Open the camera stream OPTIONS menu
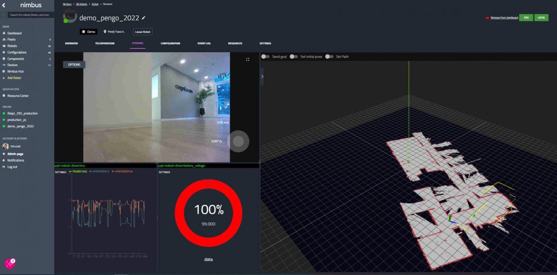 74,65
